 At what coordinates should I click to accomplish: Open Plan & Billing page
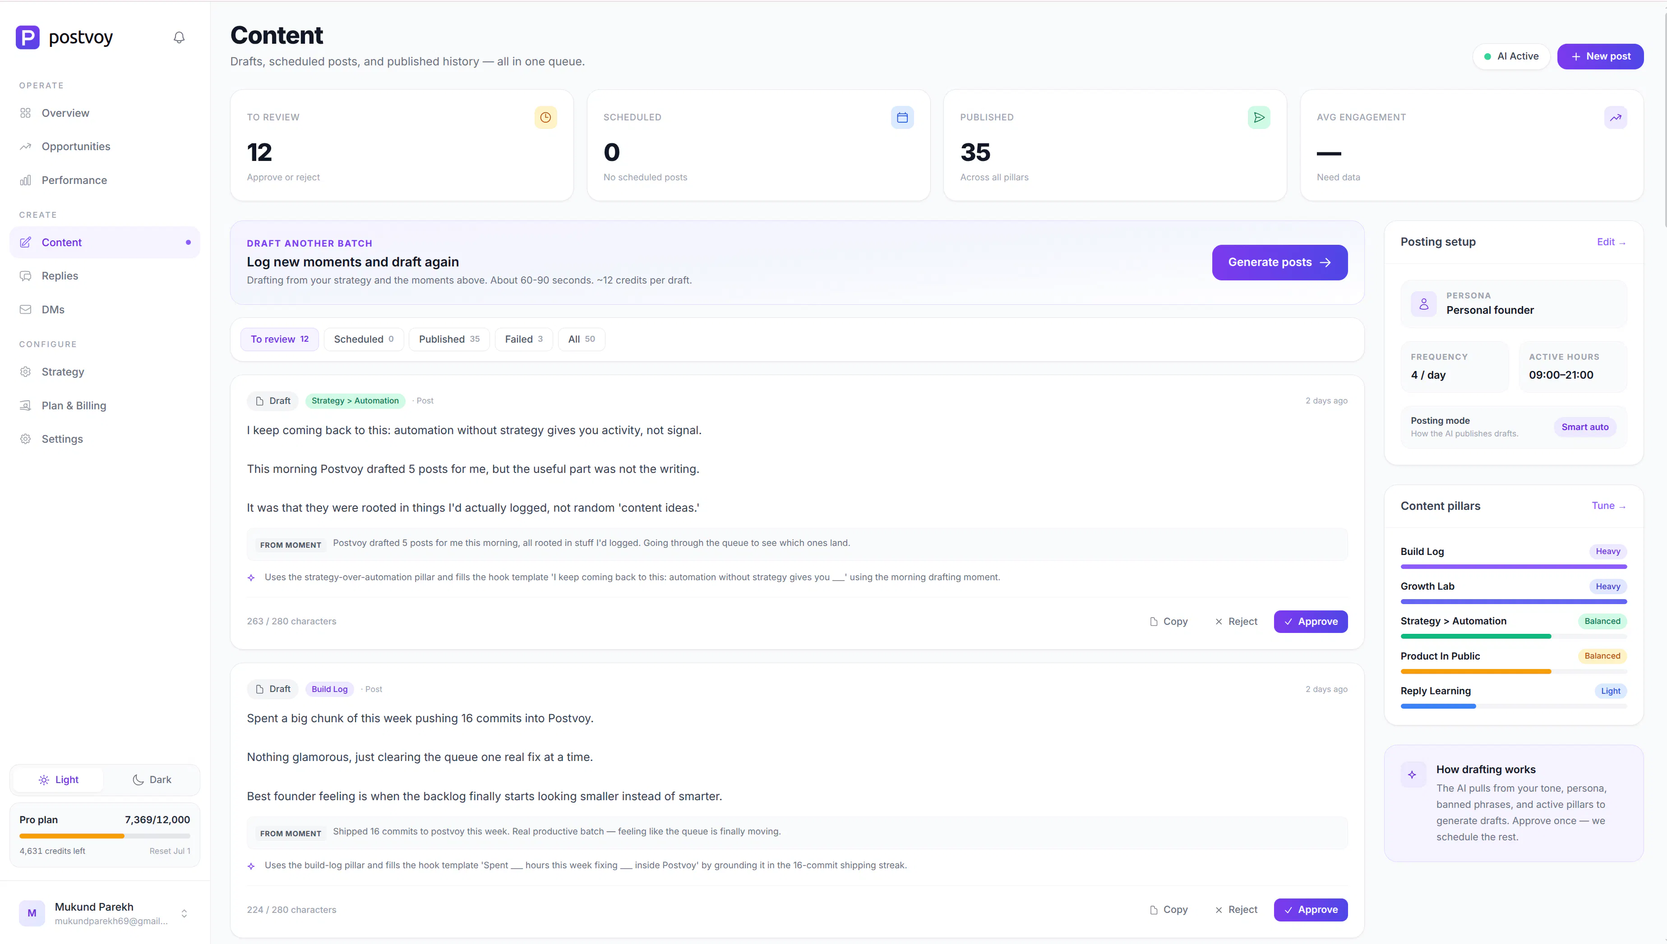point(104,405)
